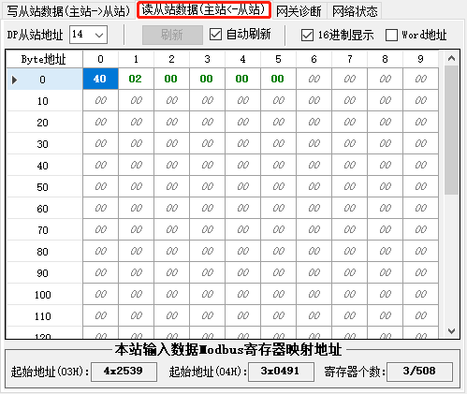This screenshot has height=394, width=467.
Task: Click column header 0
Action: 100,59
